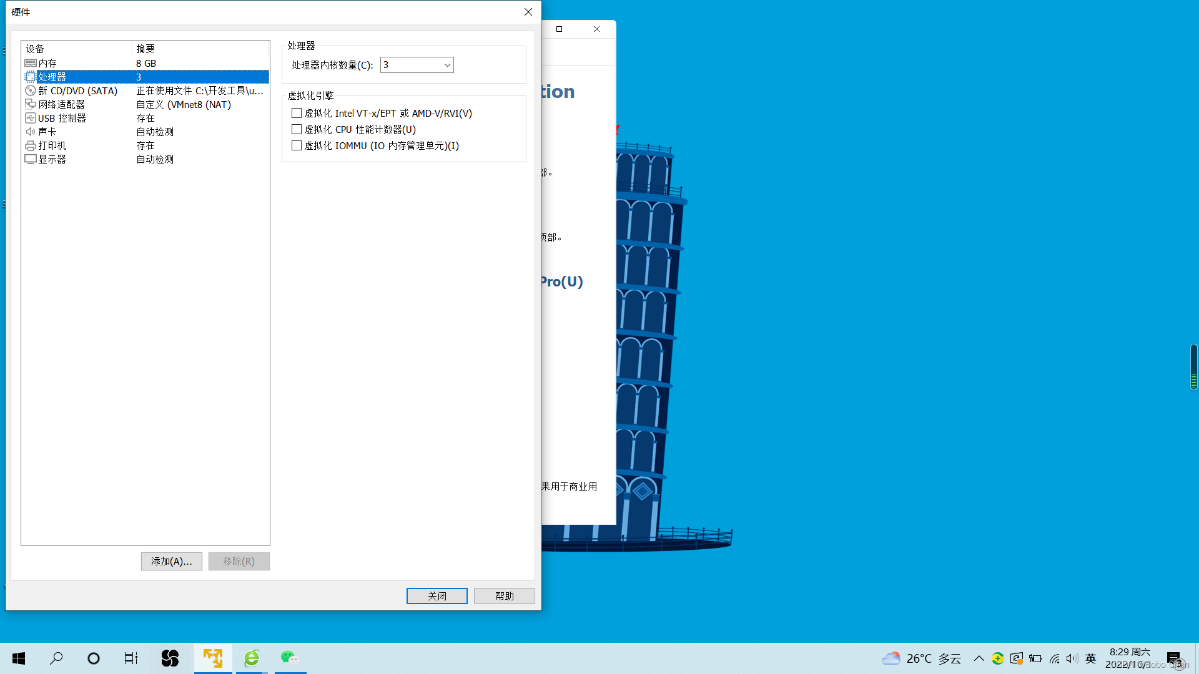Enable Intel VT-x/EPT virtualization checkbox
Image resolution: width=1199 pixels, height=674 pixels.
point(297,113)
